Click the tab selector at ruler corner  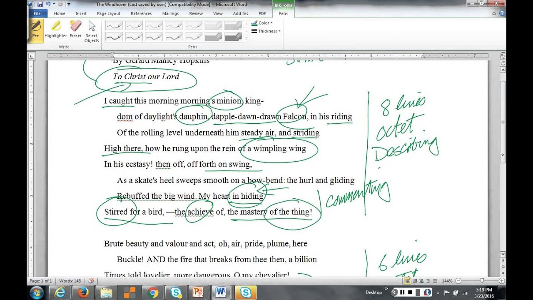click(31, 55)
